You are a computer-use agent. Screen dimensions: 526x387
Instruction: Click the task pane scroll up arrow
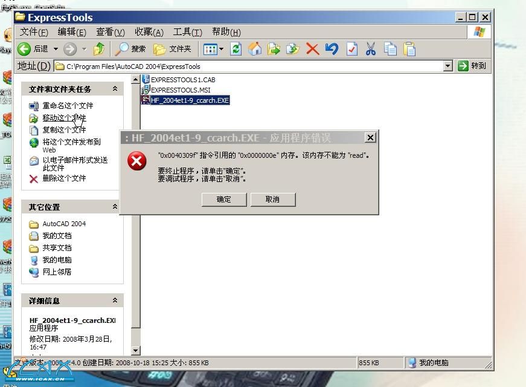tap(135, 80)
